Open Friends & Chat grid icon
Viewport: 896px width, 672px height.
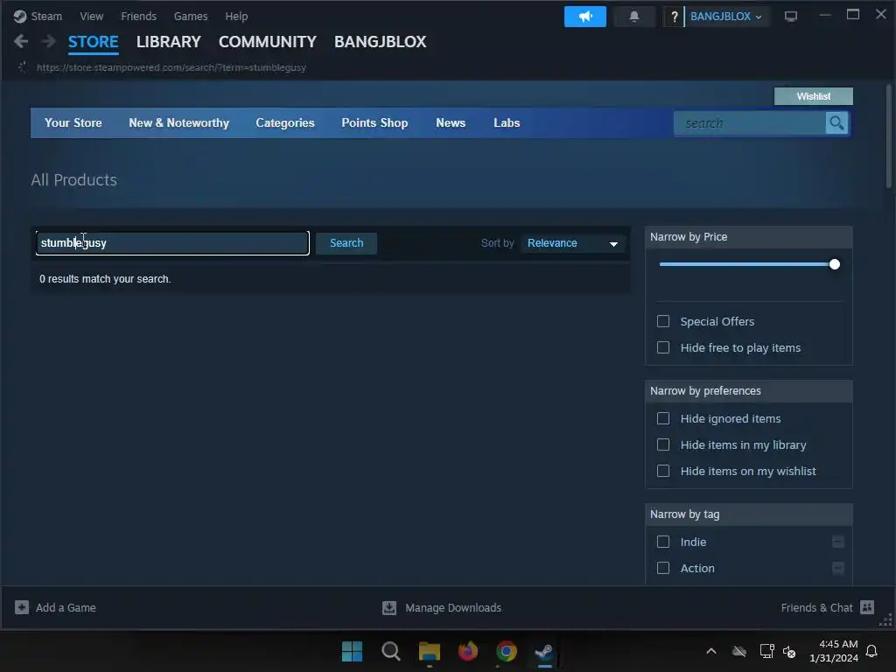click(867, 607)
